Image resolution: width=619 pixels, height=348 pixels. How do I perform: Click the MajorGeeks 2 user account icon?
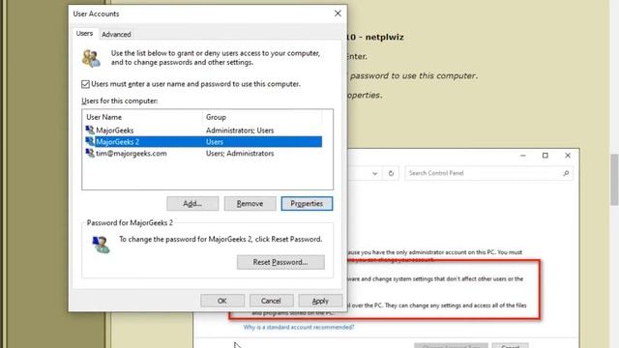pos(90,141)
